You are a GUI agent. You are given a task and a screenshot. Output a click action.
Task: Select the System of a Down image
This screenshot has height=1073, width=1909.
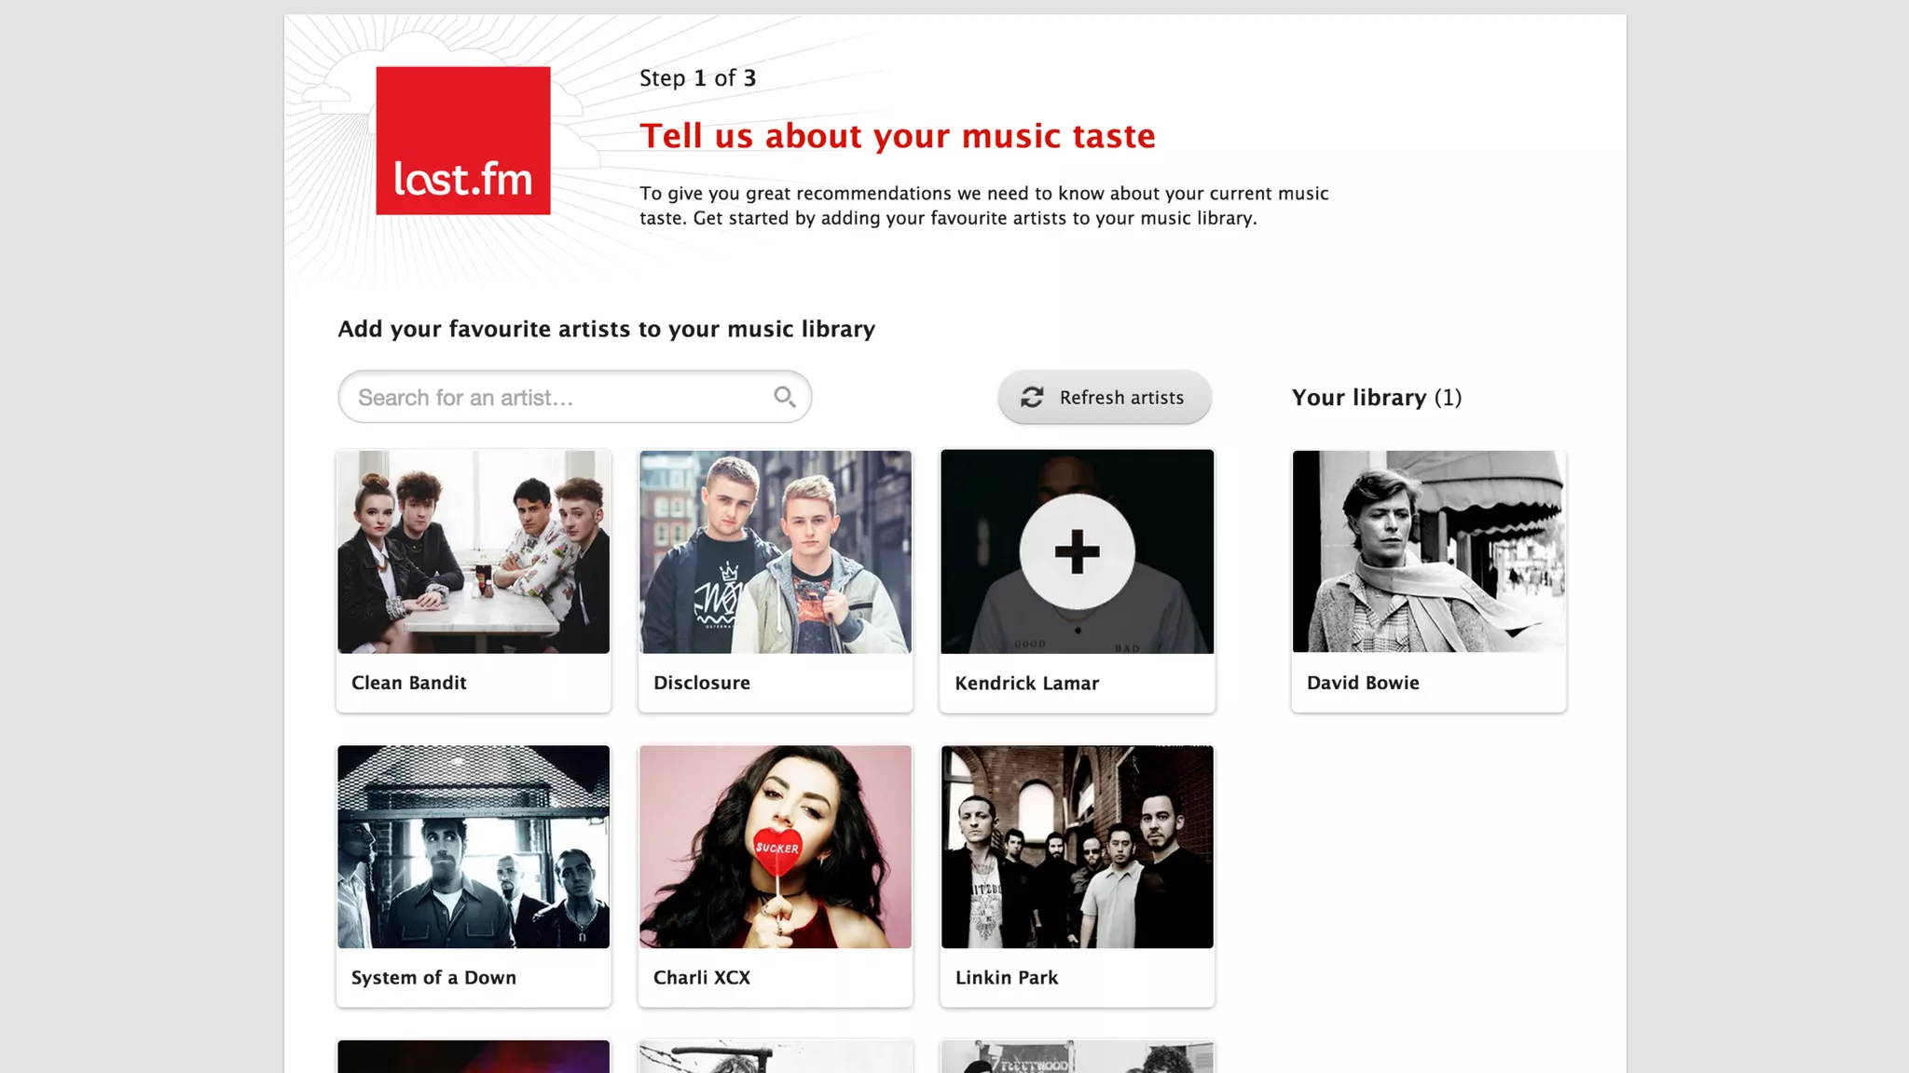click(x=474, y=847)
